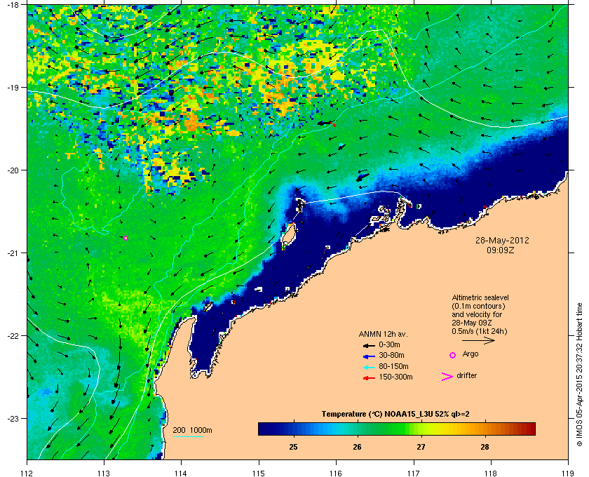This screenshot has width=589, height=477.
Task: Click the '150-300m' depth label
Action: [396, 377]
